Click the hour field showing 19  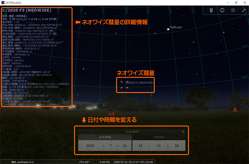coord(141,146)
